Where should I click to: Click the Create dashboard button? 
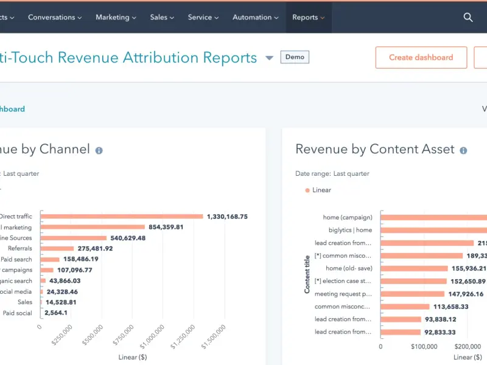tap(421, 58)
